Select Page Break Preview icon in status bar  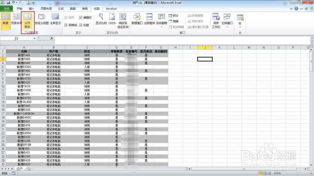(269, 173)
